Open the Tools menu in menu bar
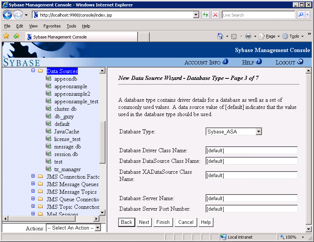Screen dimensions: 314x242 pyautogui.click(x=71, y=26)
